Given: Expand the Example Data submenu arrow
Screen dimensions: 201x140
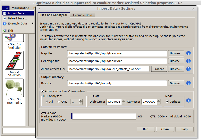Looking at the screenshot, I should pos(33,24).
